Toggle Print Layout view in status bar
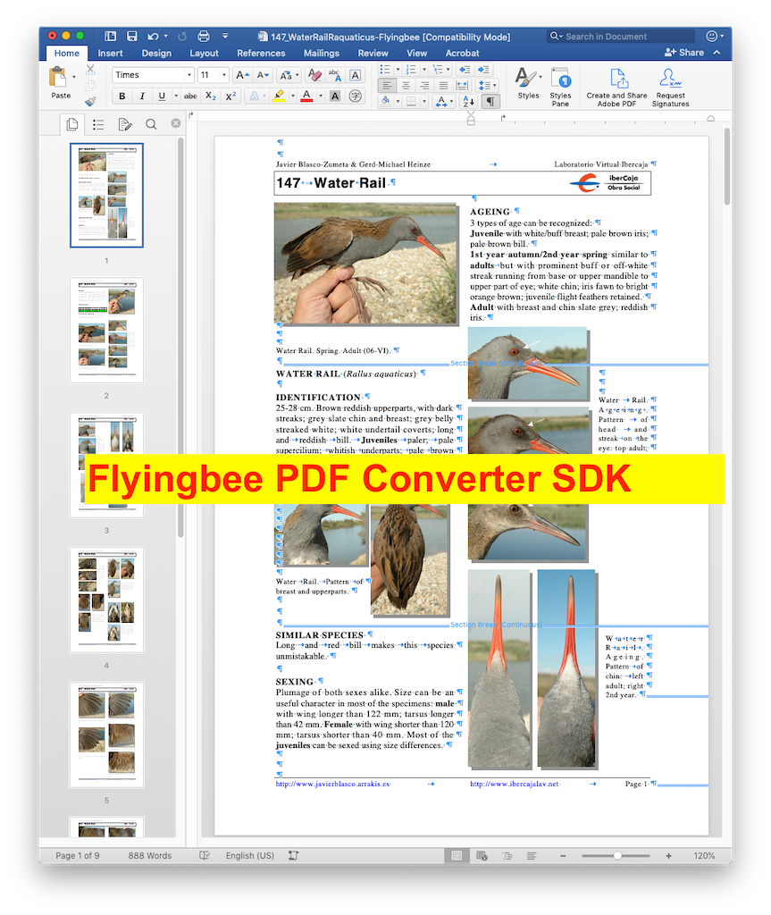 (x=457, y=855)
